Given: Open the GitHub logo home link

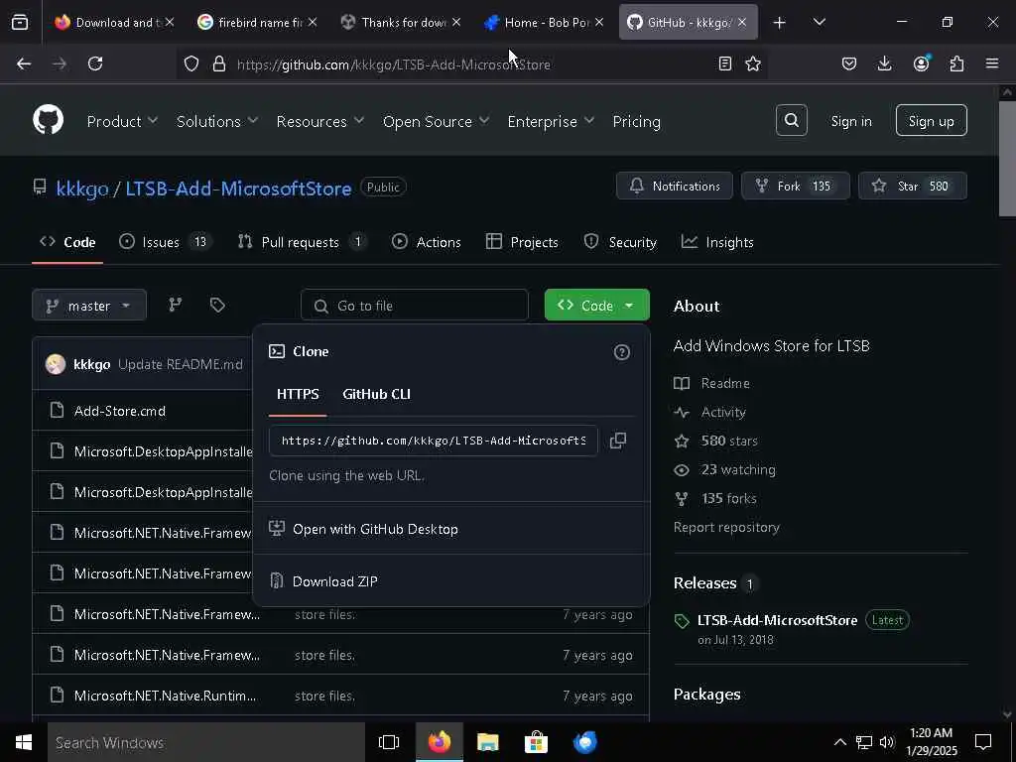Looking at the screenshot, I should (x=48, y=120).
